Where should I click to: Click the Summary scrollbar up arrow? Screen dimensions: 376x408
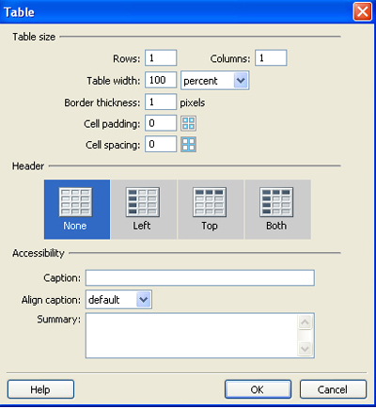click(x=305, y=322)
